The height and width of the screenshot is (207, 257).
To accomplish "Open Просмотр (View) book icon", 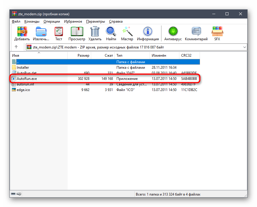I will 77,31.
